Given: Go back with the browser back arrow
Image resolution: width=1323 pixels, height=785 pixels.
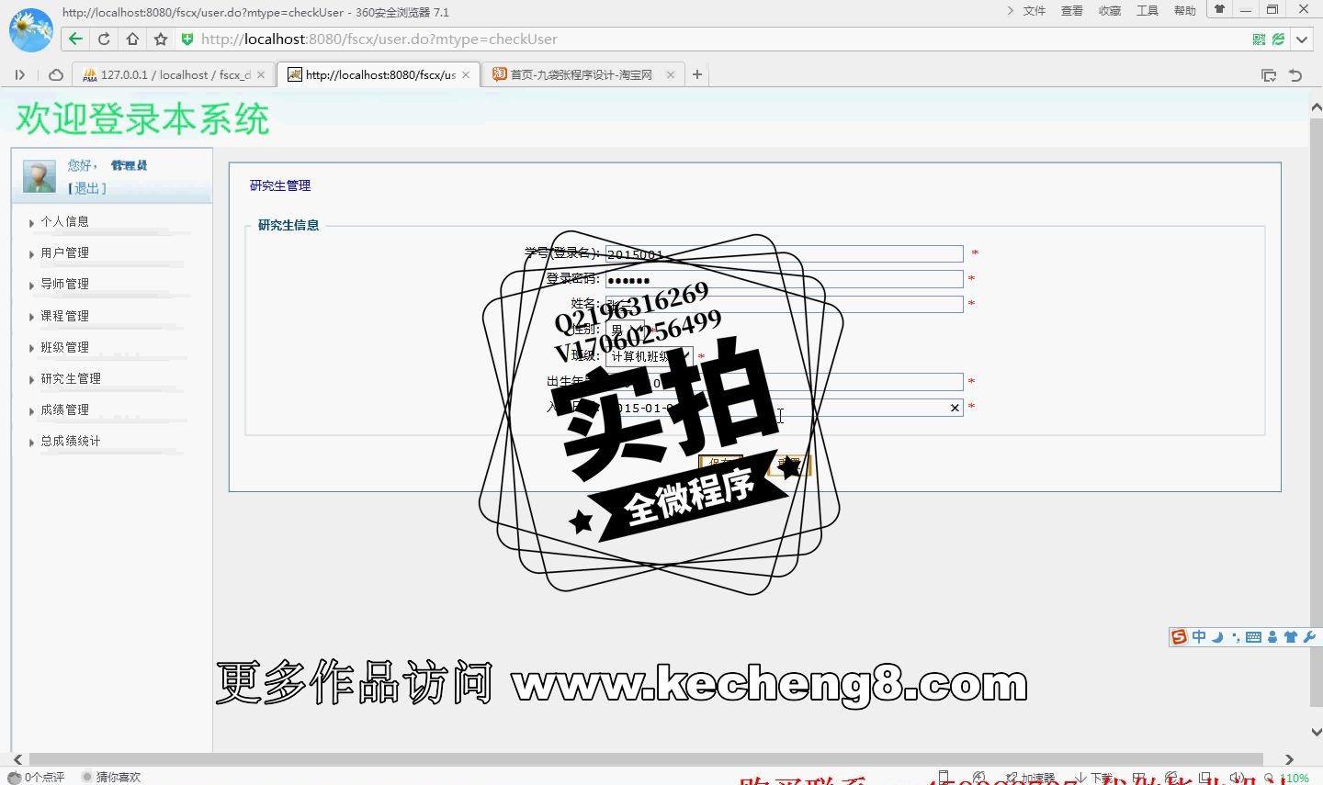Looking at the screenshot, I should [x=76, y=39].
